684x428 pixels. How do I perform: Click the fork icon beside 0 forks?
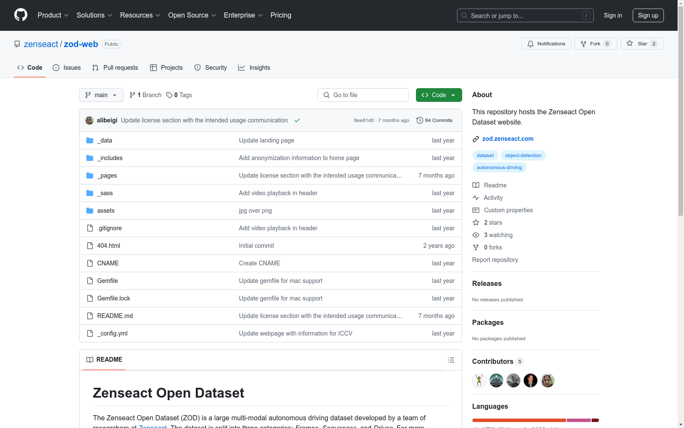[476, 247]
